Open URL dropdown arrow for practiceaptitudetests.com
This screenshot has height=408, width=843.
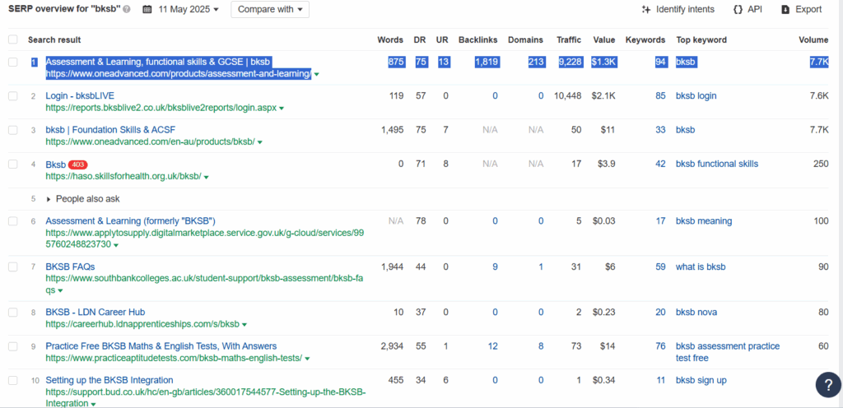pos(307,359)
